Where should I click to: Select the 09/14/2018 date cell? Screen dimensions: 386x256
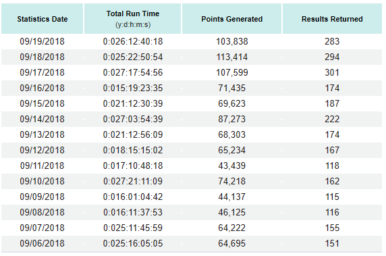42,119
